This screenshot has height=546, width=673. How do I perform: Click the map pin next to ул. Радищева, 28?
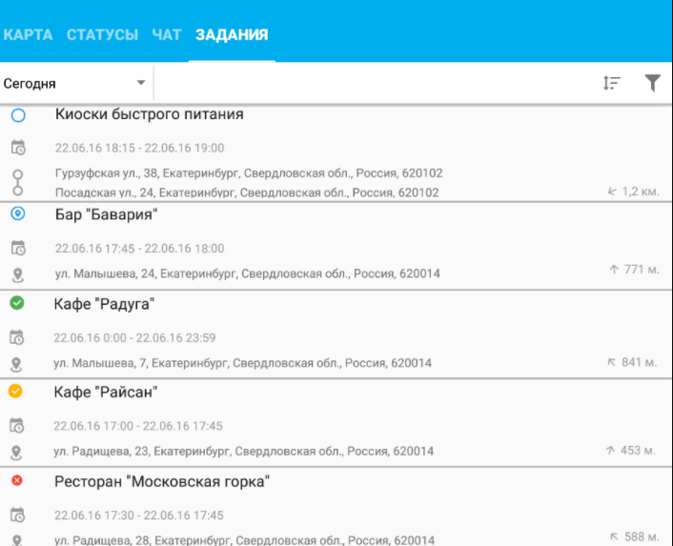(x=17, y=540)
